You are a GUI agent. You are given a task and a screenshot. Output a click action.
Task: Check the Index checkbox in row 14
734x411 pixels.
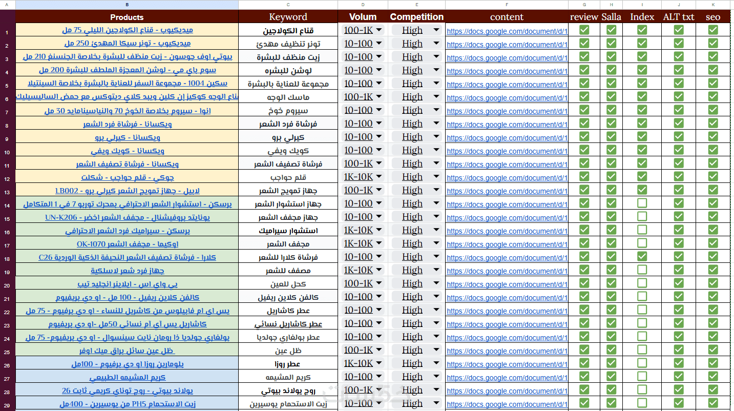[x=642, y=203]
